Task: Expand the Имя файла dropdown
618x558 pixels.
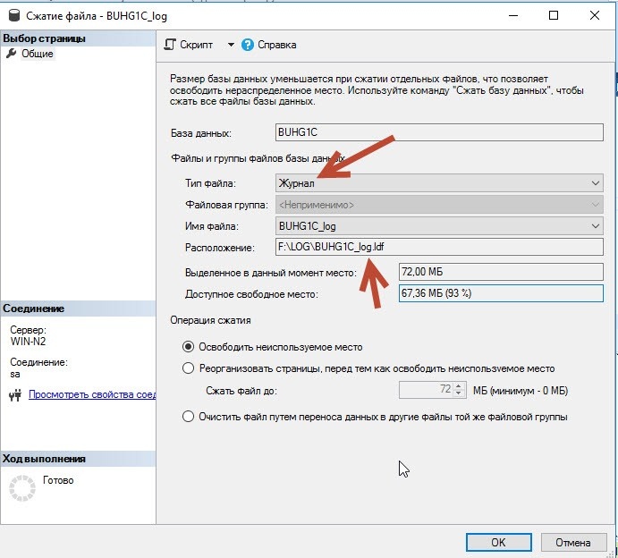Action: click(x=595, y=226)
